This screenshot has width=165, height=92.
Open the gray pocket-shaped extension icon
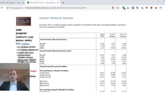pyautogui.click(x=156, y=8)
